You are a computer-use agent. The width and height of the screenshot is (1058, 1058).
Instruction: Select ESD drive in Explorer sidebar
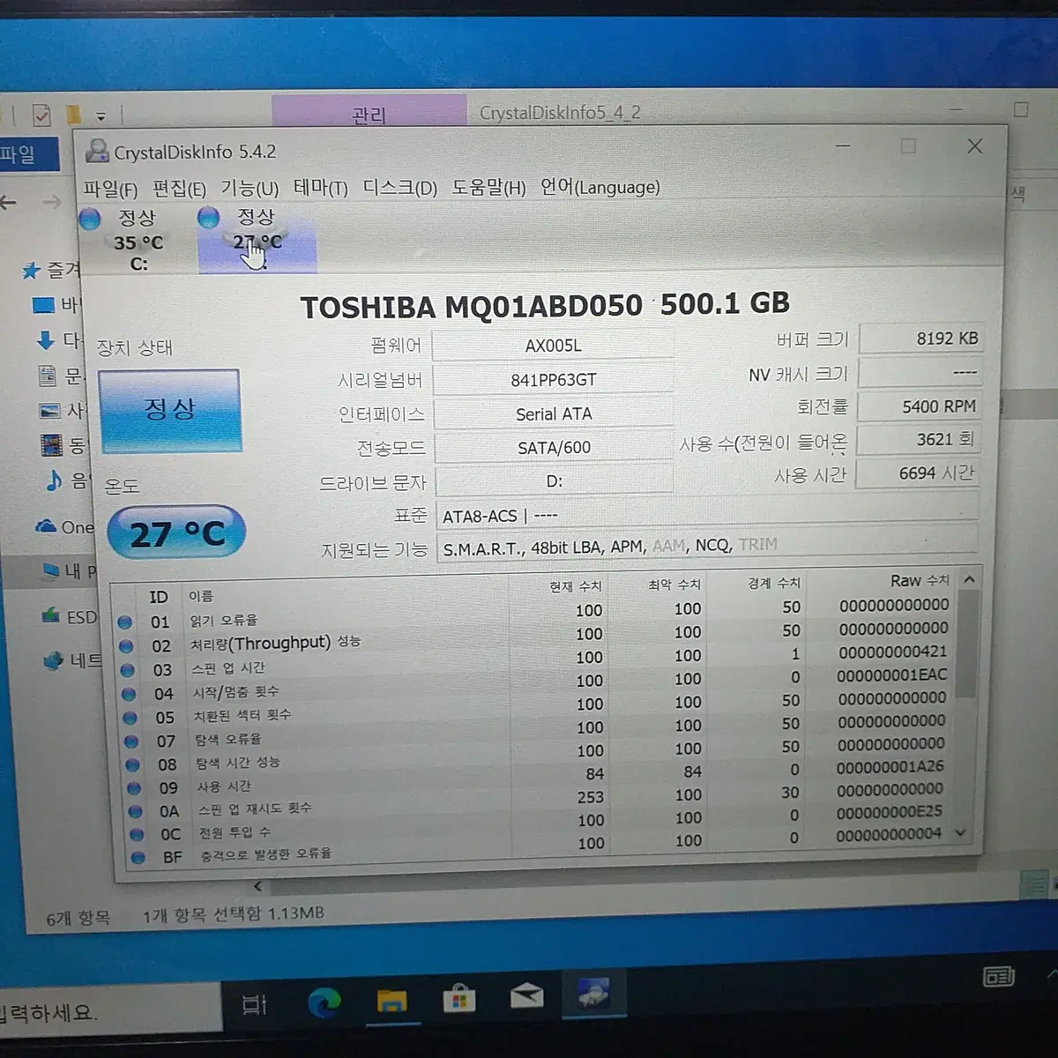[x=71, y=617]
